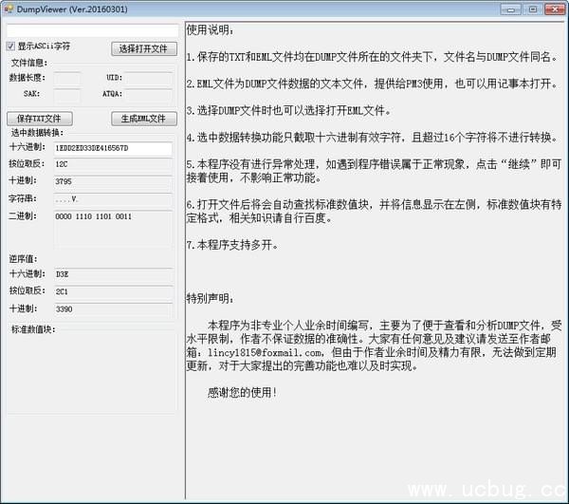Image resolution: width=569 pixels, height=504 pixels.
Task: Select the UID value field
Action: (150, 78)
